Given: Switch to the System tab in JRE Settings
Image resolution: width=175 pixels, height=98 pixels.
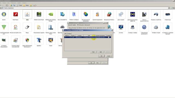Looking at the screenshot, I should [69, 33].
